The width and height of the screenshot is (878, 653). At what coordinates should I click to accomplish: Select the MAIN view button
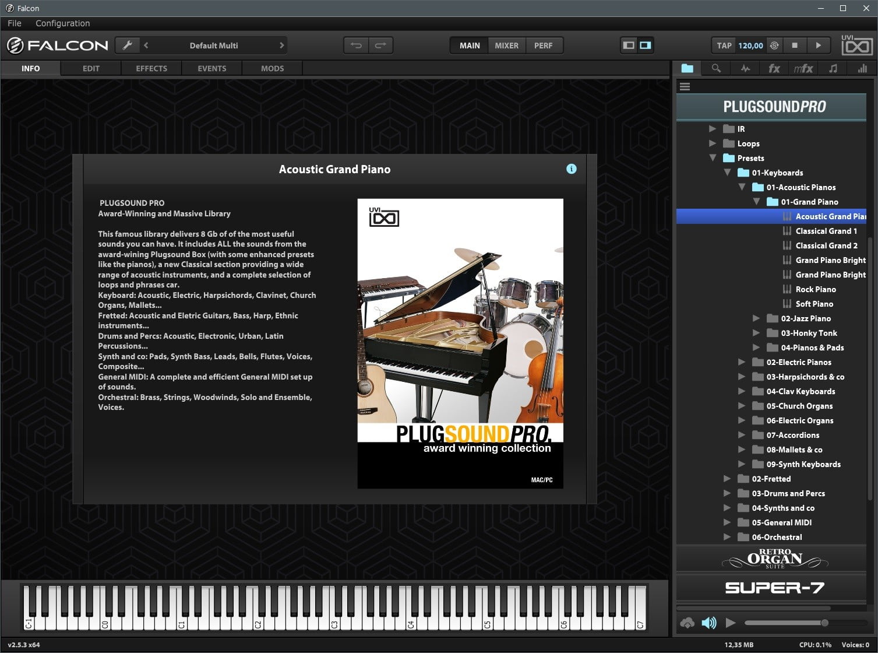pos(470,45)
